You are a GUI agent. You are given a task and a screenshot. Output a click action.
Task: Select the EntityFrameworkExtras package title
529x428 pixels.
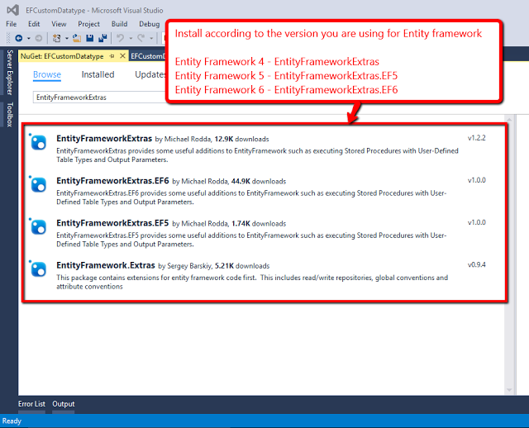(104, 139)
